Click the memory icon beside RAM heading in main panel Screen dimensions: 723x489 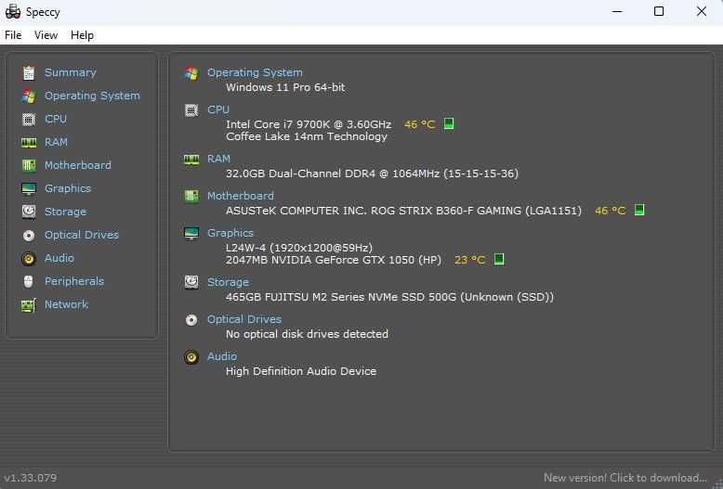[191, 160]
